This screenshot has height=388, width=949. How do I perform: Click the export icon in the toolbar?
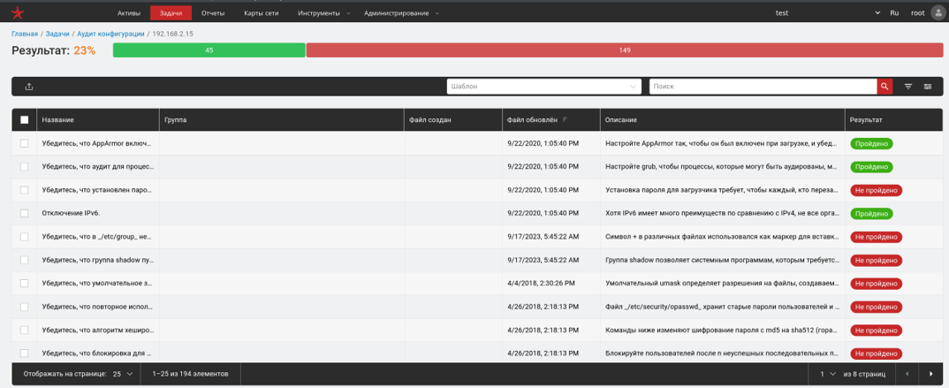29,87
